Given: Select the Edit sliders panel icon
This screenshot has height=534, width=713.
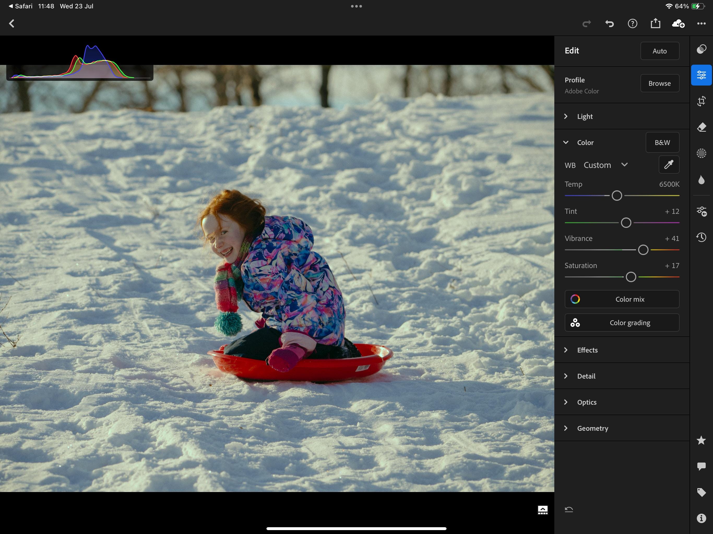Looking at the screenshot, I should point(702,75).
